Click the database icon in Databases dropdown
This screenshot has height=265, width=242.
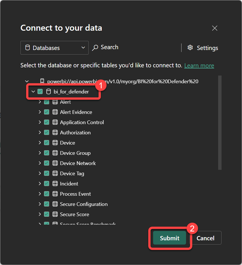(x=27, y=47)
